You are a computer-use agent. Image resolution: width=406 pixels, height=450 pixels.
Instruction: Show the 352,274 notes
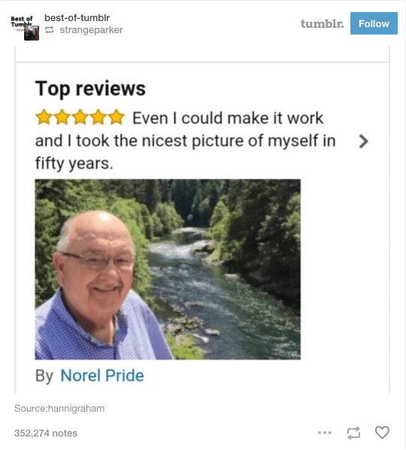pos(46,433)
